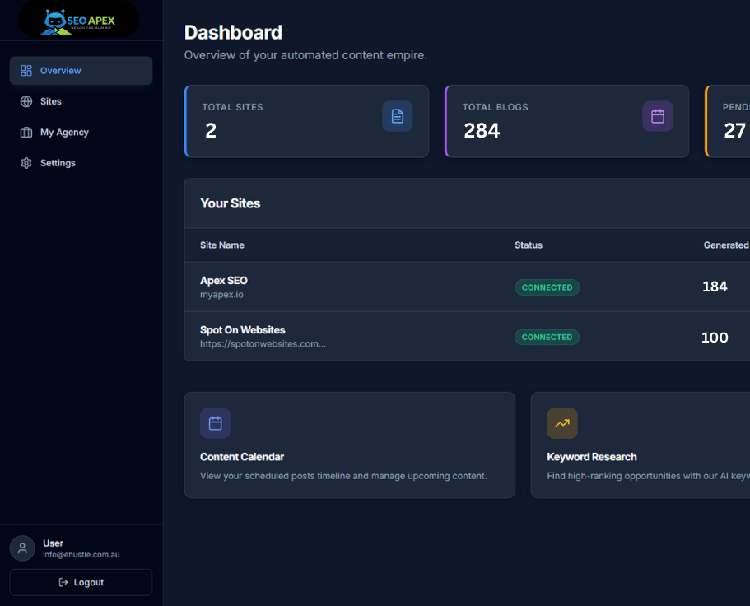Viewport: 750px width, 606px height.
Task: Click the Connected badge for Apex SEO
Action: [547, 287]
